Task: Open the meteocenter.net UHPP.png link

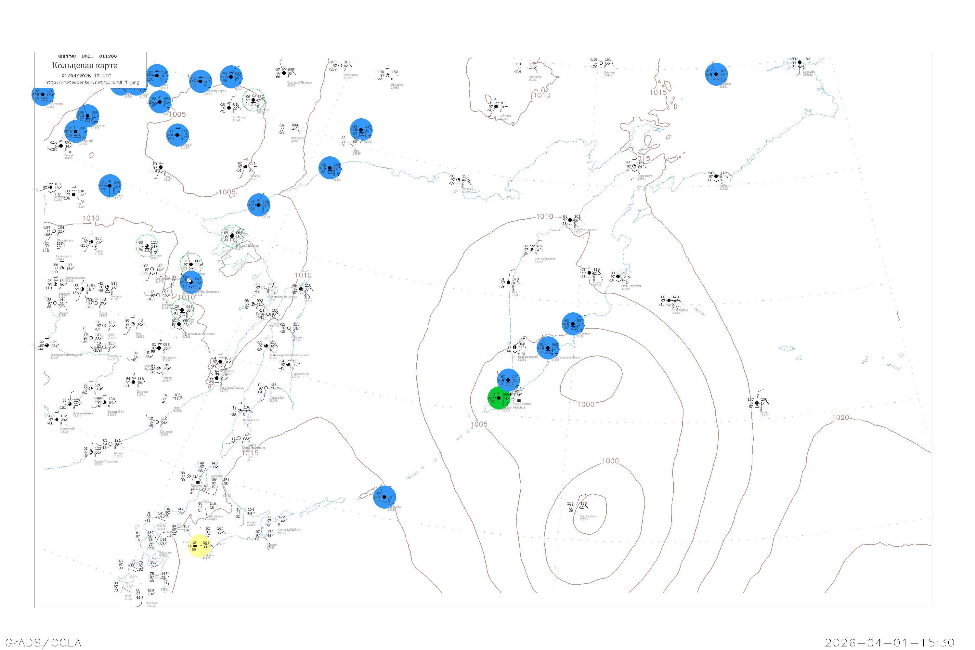Action: (92, 83)
